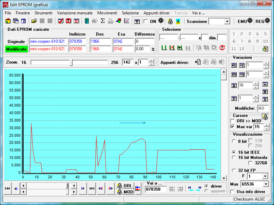The image size is (274, 205).
Task: Click the Originale button
Action: point(16,41)
